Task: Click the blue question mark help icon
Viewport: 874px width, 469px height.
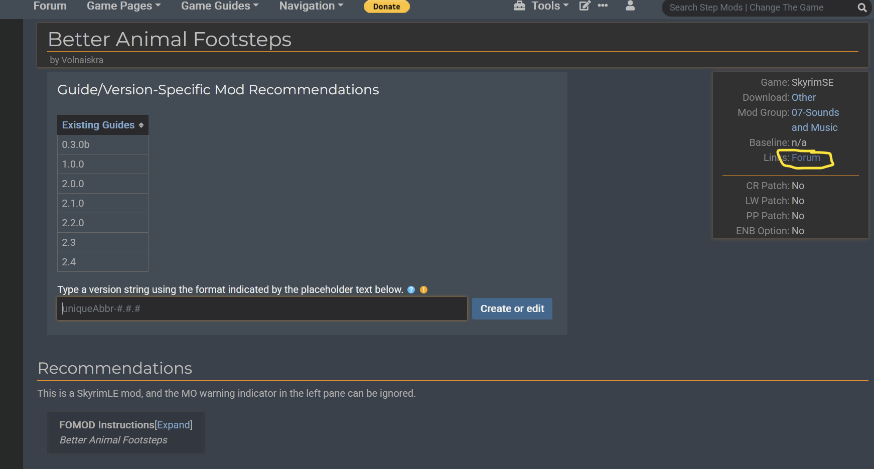Action: [x=411, y=290]
